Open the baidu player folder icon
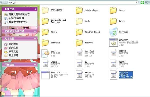Screen dimensions: 150x97 click(79, 10)
